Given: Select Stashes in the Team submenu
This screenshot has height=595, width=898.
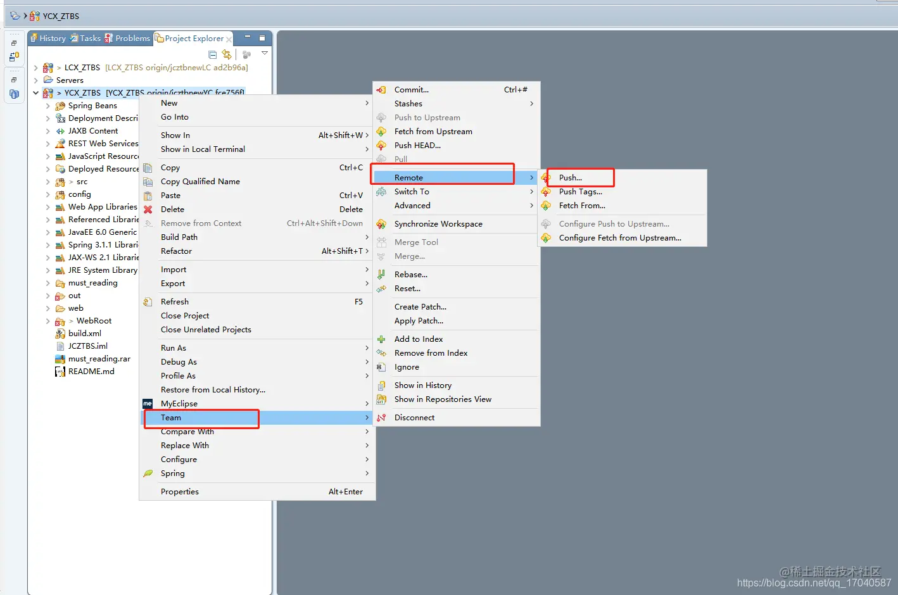Looking at the screenshot, I should (457, 104).
